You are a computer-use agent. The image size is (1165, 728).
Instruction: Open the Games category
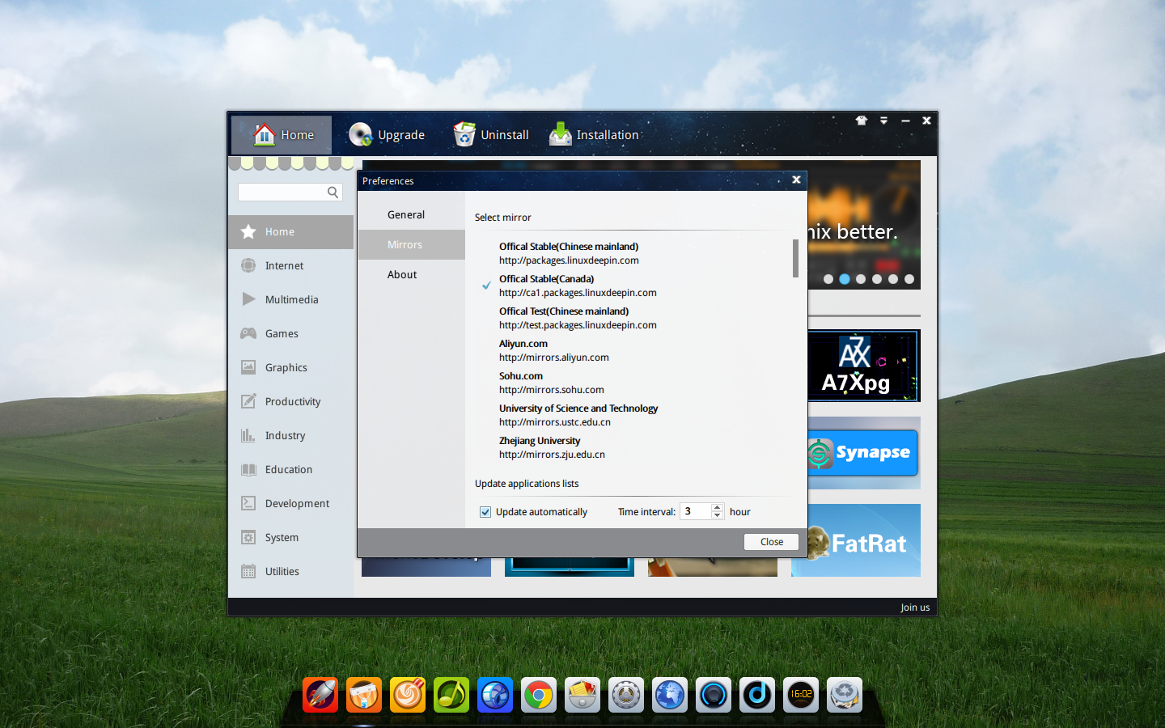click(291, 333)
